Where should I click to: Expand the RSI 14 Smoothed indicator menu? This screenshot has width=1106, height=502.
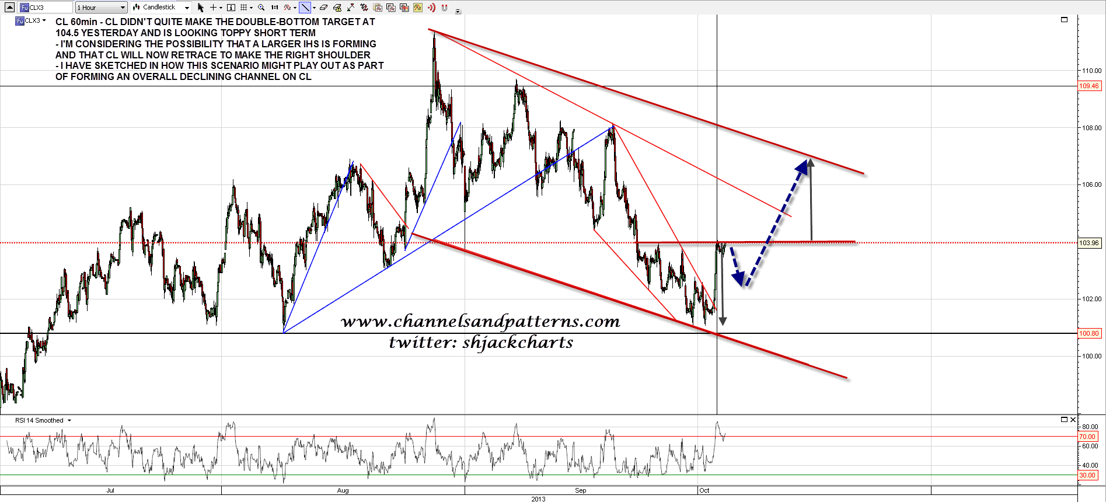click(x=69, y=420)
